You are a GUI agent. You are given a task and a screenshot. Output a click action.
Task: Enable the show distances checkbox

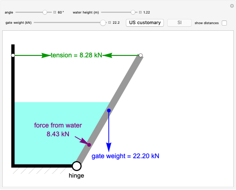pyautogui.click(x=224, y=23)
